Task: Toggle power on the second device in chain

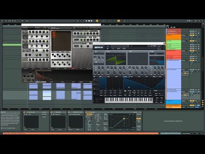Action: tap(51, 112)
